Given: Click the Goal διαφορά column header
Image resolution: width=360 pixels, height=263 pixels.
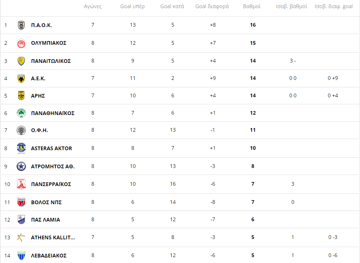Looking at the screenshot, I should (x=212, y=7).
